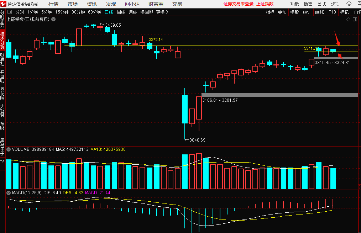Click the 3372.14 yellow line label
This screenshot has width=361, height=233.
click(x=156, y=39)
